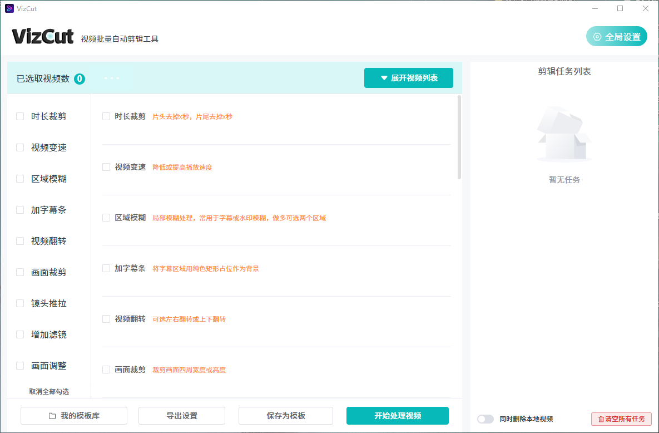Enable 镜头推拉 in the sidebar list

[20, 303]
